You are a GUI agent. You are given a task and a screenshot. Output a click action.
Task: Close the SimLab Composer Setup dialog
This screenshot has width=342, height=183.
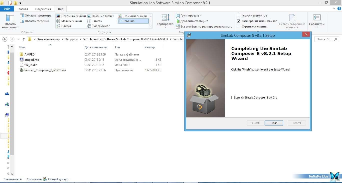[x=306, y=35]
